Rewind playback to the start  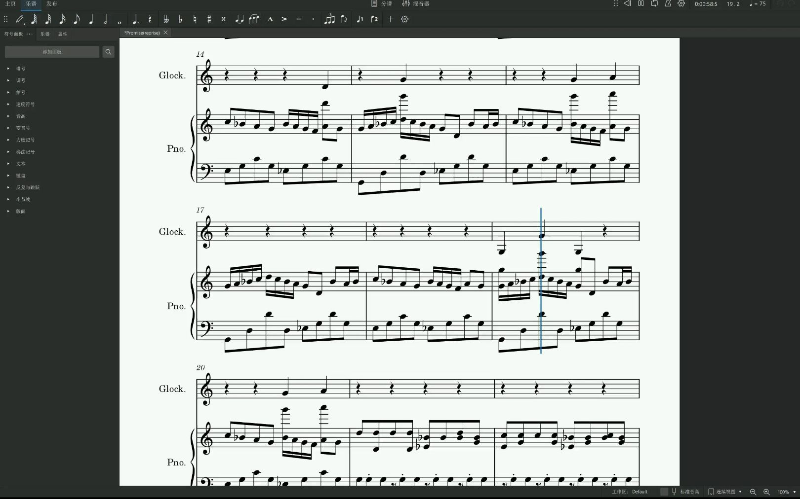tap(627, 3)
